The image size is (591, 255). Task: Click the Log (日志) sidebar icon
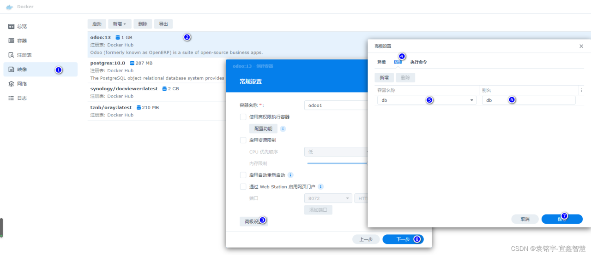click(12, 98)
